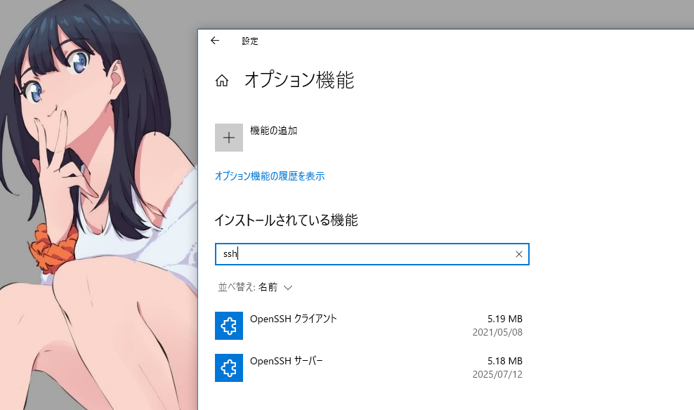Open オプション機能の履歴を表示 link
This screenshot has height=410, width=694.
[x=269, y=176]
